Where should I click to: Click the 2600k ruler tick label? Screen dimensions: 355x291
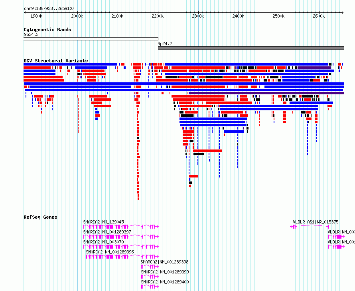click(x=319, y=16)
